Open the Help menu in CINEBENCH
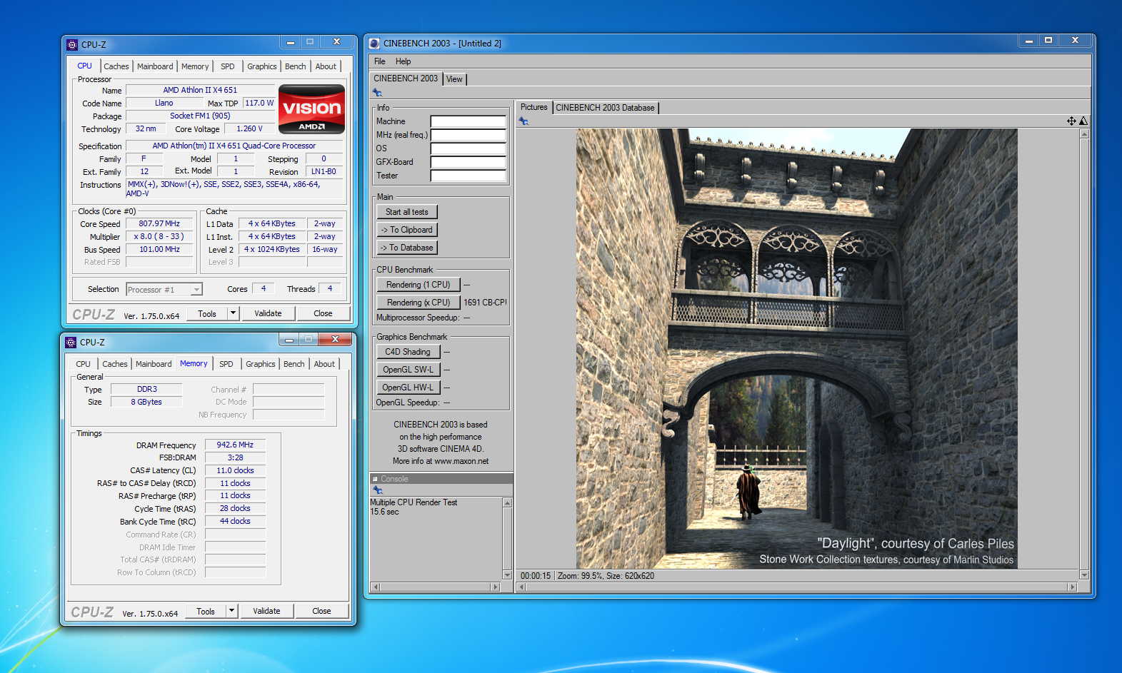 [404, 61]
